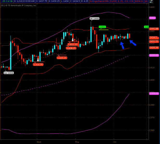This screenshot has height=144, width=160.
Task: Select the red 1,420.25 order label
Action: [62, 58]
